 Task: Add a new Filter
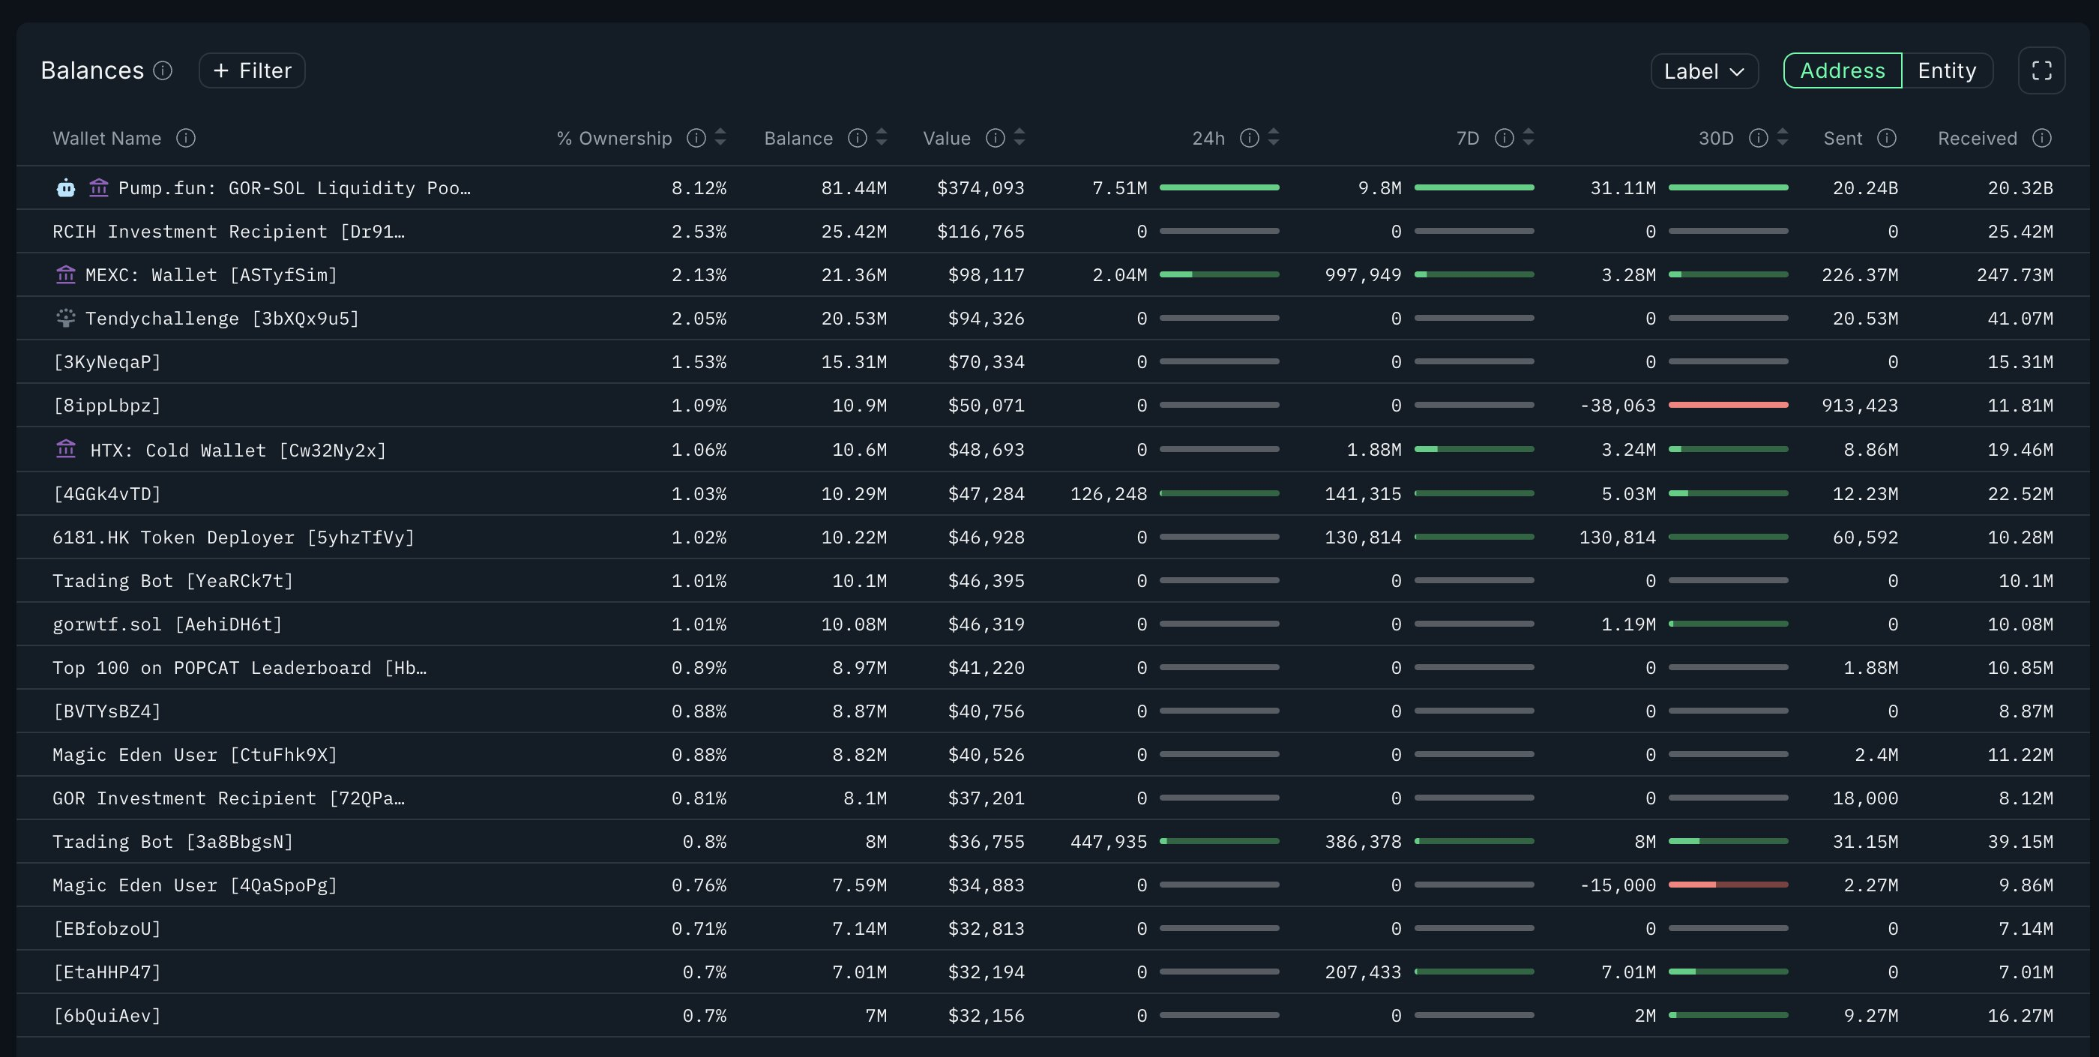click(252, 71)
